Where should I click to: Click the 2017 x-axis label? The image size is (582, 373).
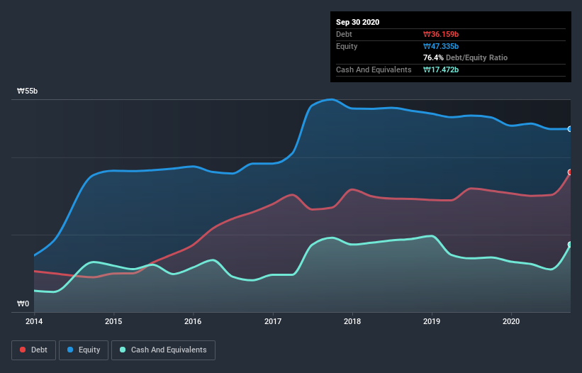click(273, 321)
